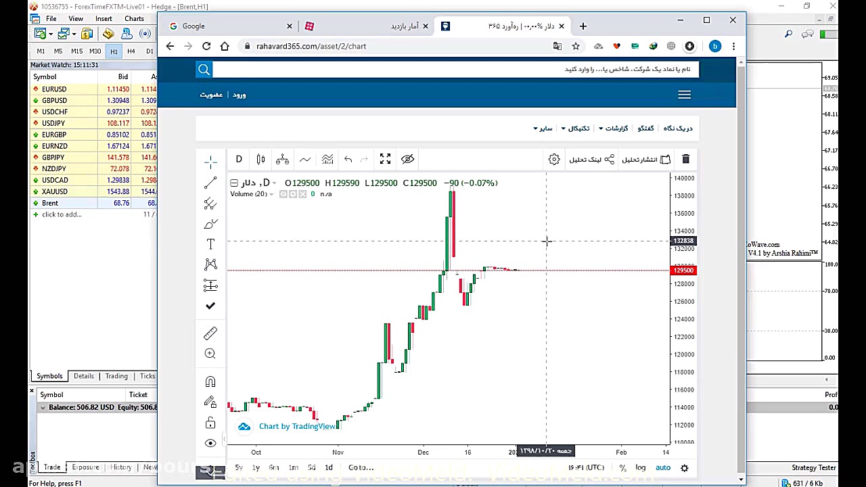Screen dimensions: 866x487
Task: Open the Technical dropdown menu
Action: tap(575, 128)
